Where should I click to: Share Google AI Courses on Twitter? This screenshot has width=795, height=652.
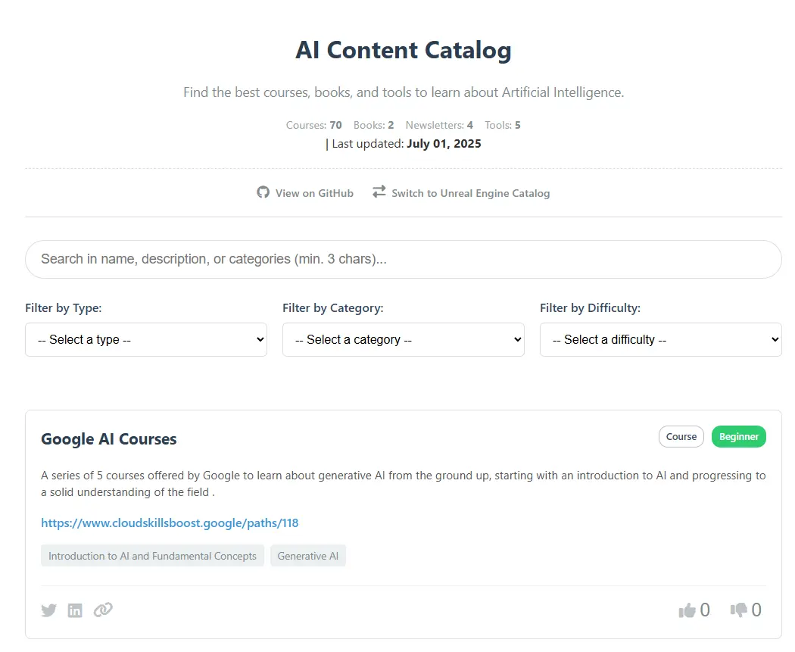tap(49, 610)
